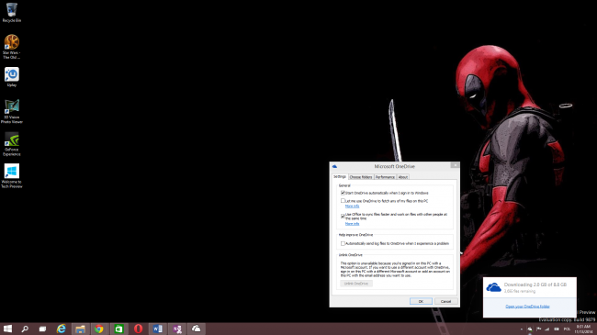Click More info link under fetch files option

click(352, 206)
